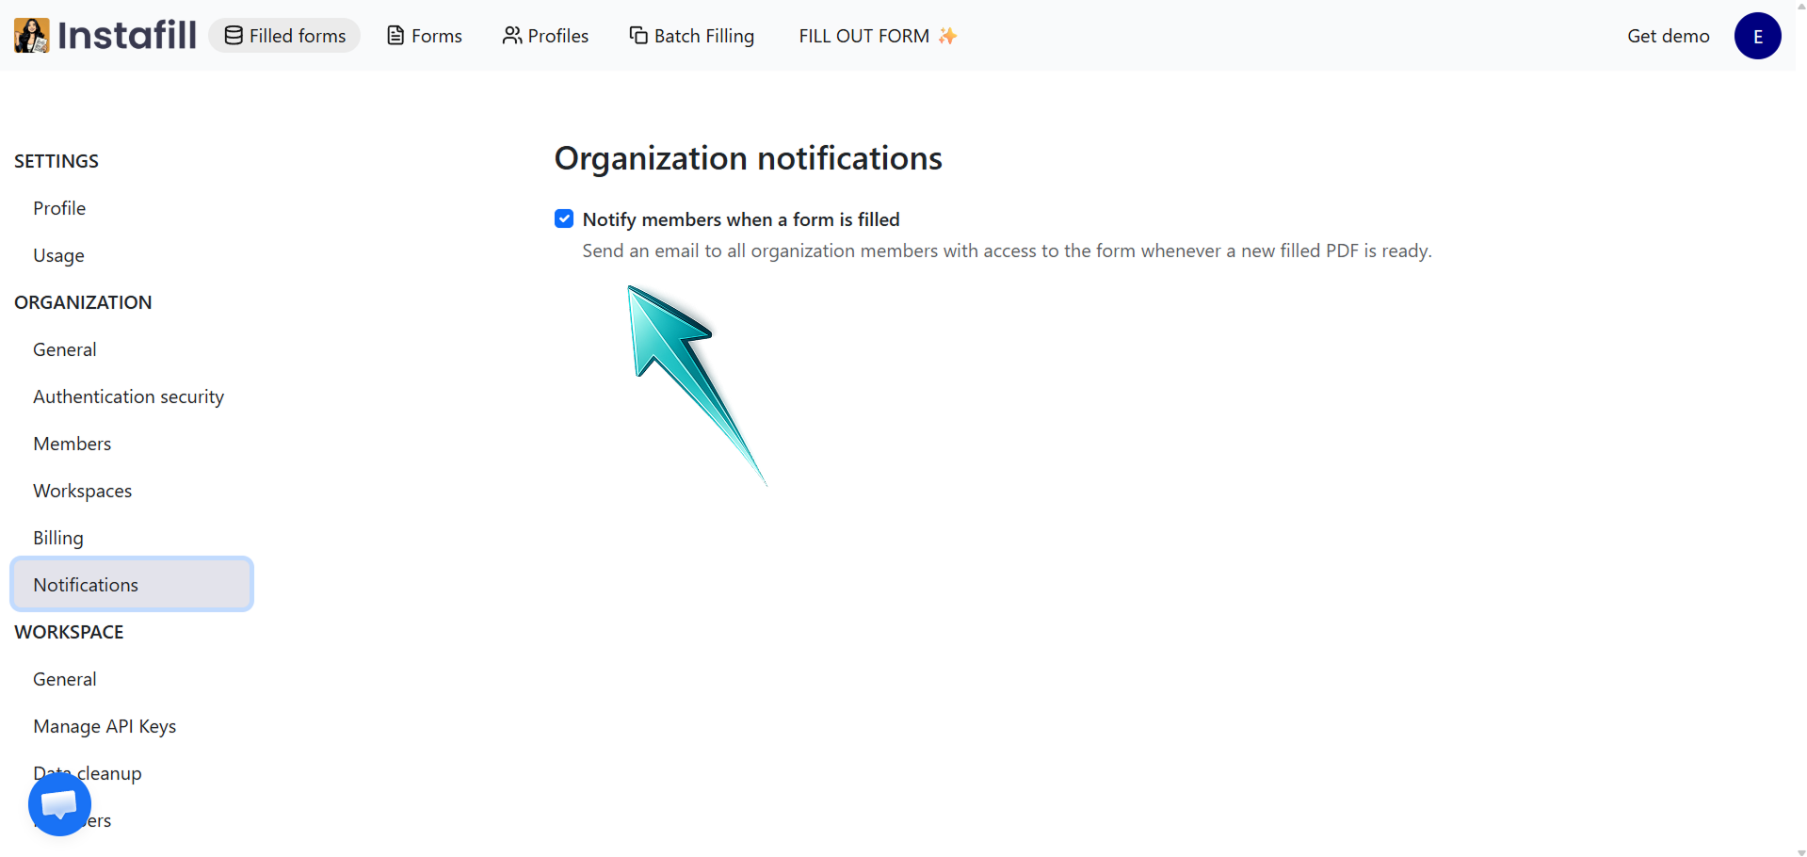Click the Get demo link
This screenshot has height=857, width=1807.
click(1668, 35)
